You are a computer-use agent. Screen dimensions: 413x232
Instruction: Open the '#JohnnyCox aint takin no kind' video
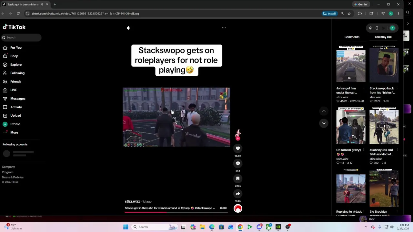384,126
